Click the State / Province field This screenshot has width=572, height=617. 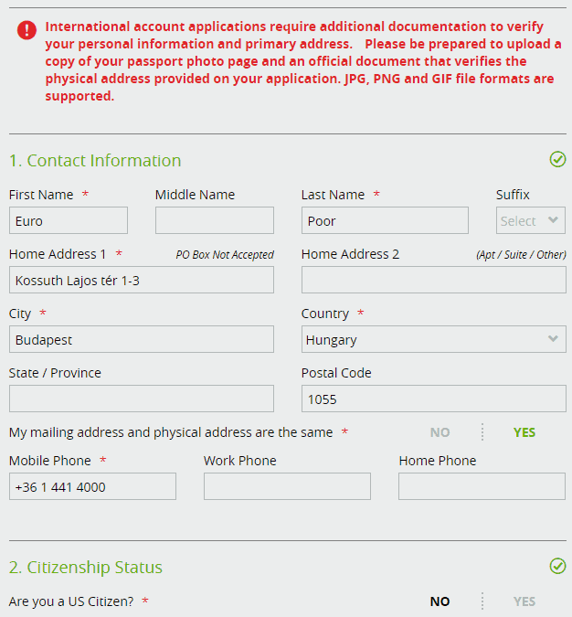[x=142, y=399]
